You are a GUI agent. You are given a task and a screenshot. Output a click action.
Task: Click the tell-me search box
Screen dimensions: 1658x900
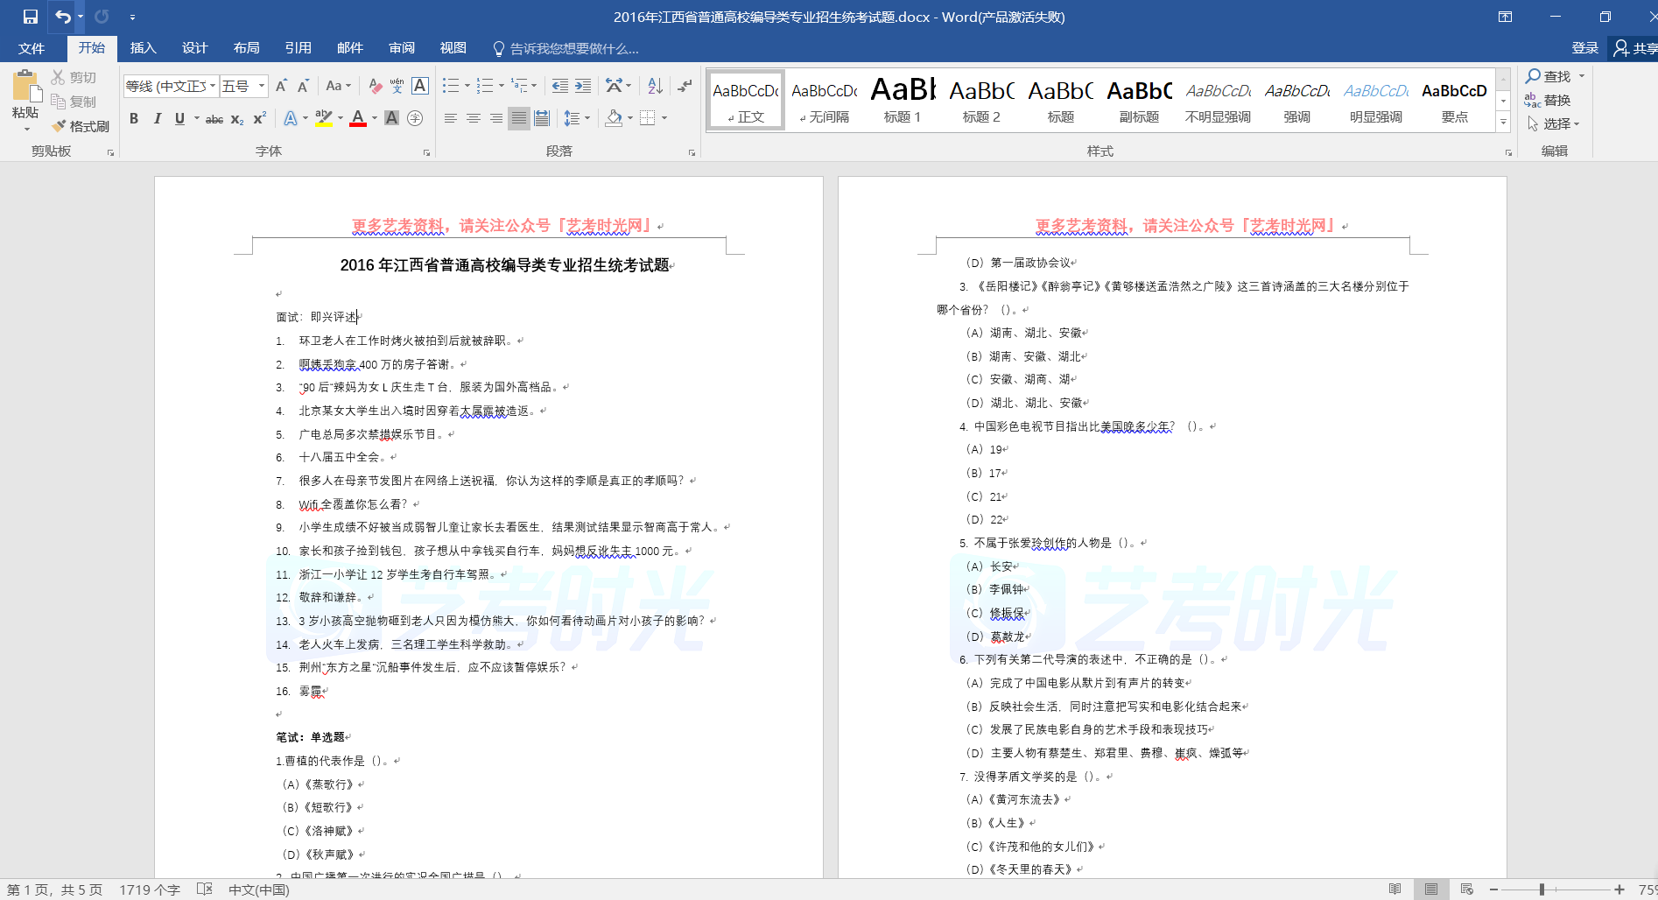tap(573, 48)
